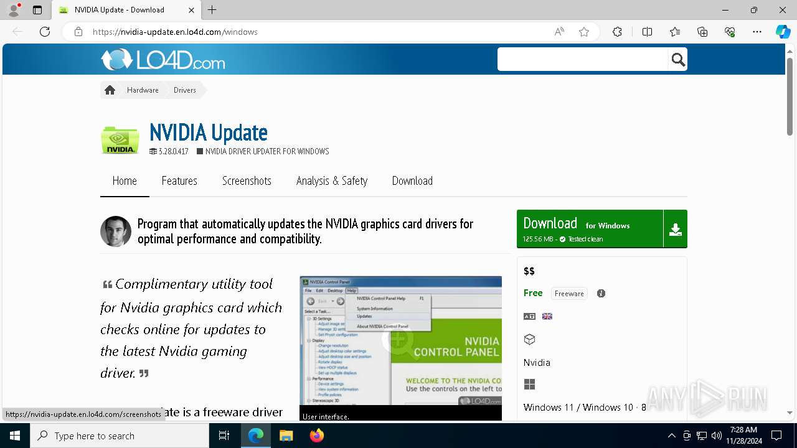
Task: Add this page to favorites
Action: (x=584, y=32)
